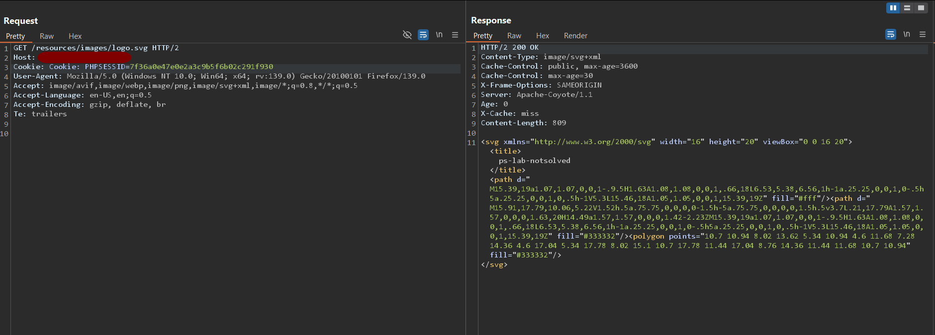Switch to Request Pretty tab
The height and width of the screenshot is (335, 935).
[15, 36]
